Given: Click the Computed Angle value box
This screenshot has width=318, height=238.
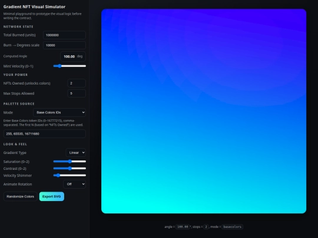Looking at the screenshot, I should (73, 56).
